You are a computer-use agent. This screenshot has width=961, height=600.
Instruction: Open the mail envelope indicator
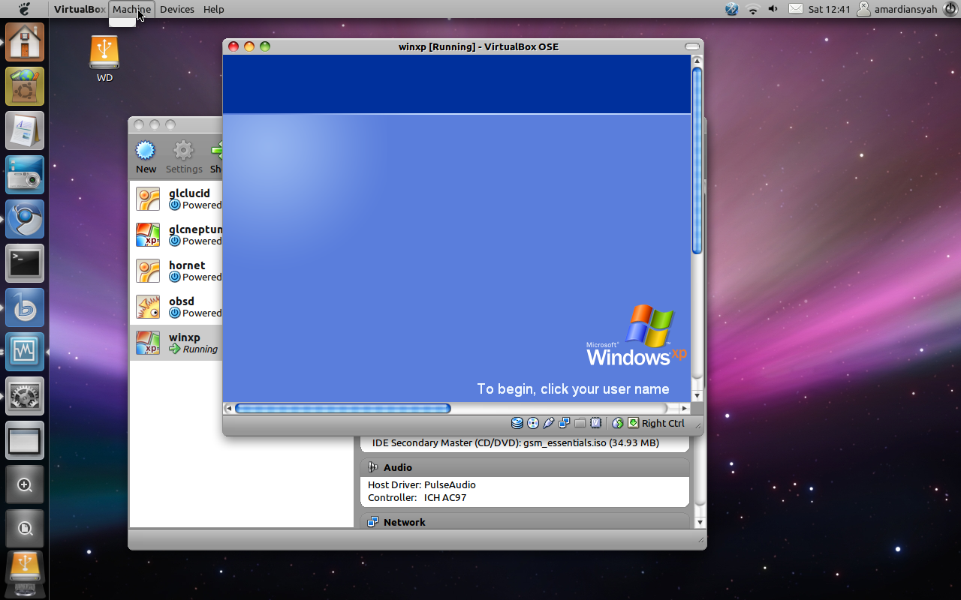tap(795, 9)
